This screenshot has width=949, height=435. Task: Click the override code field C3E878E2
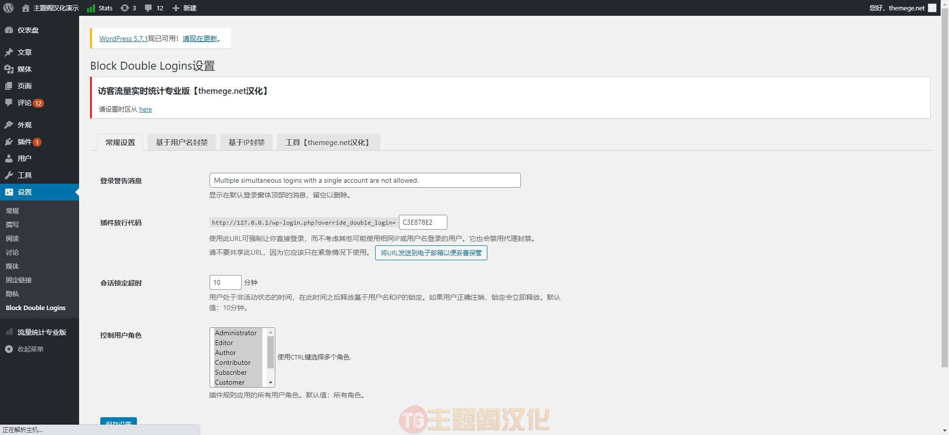pyautogui.click(x=423, y=222)
